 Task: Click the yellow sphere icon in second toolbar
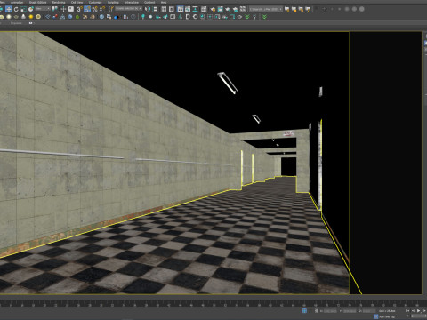coord(31,17)
